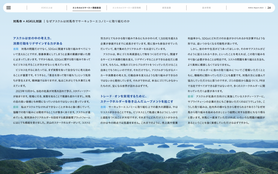Click speaker name 前田 before アスクルが社員の方向けに
278x174 pixels.
(x=190, y=96)
